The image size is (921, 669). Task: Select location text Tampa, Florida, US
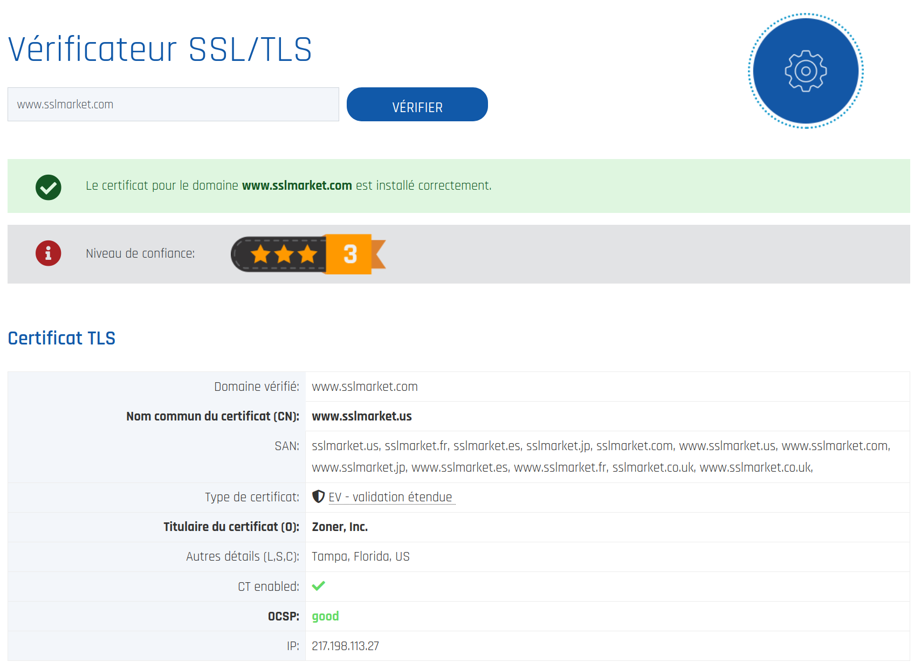[x=361, y=556]
